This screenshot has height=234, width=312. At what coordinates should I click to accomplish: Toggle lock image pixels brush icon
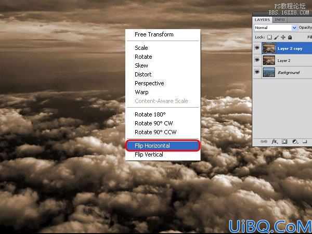[277, 37]
